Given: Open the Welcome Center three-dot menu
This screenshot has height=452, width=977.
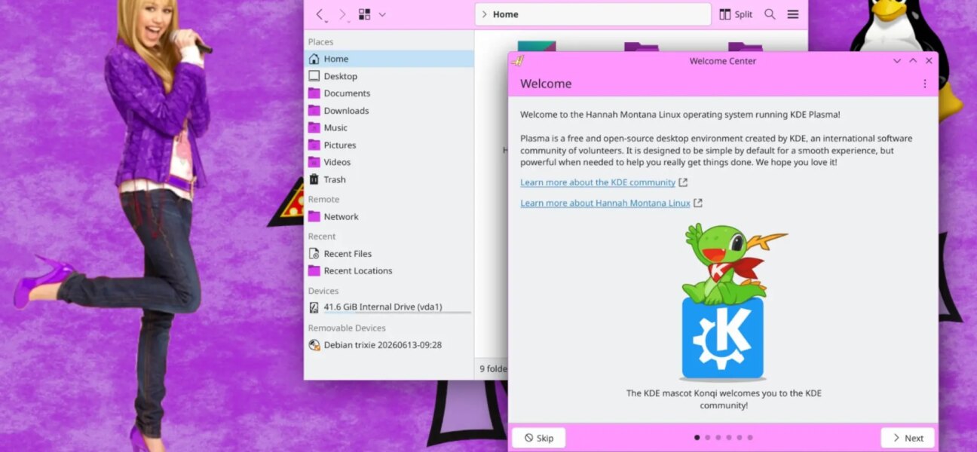Looking at the screenshot, I should click(x=925, y=84).
